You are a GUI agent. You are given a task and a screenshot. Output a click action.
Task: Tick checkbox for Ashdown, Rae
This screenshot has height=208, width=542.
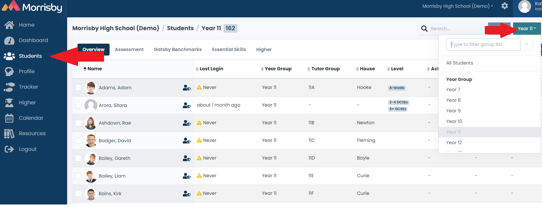pos(78,123)
